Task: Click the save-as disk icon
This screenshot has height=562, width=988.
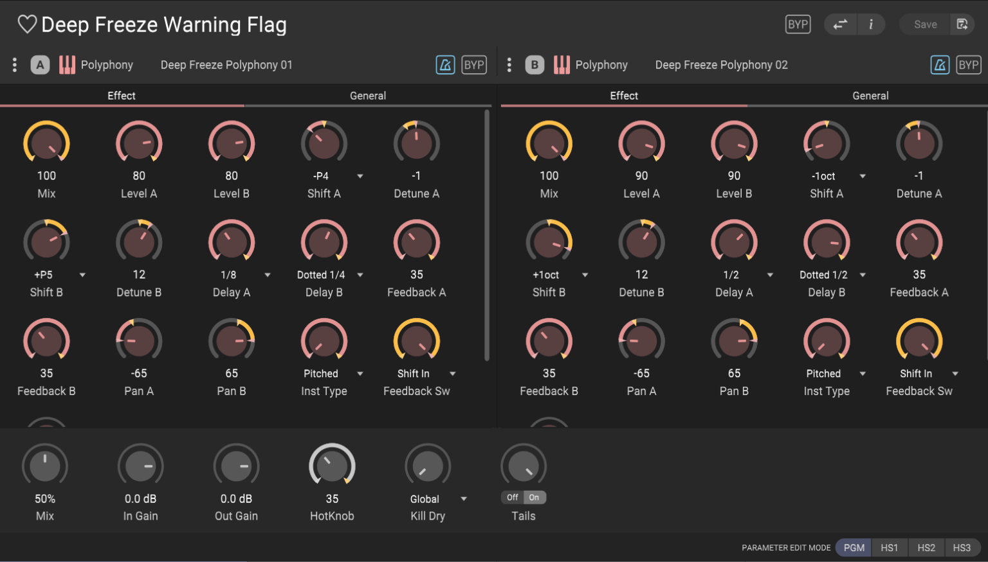Action: tap(962, 24)
